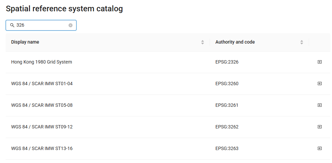Image resolution: width=332 pixels, height=163 pixels.
Task: Click the Spatial reference system catalog heading
Action: pos(64,9)
